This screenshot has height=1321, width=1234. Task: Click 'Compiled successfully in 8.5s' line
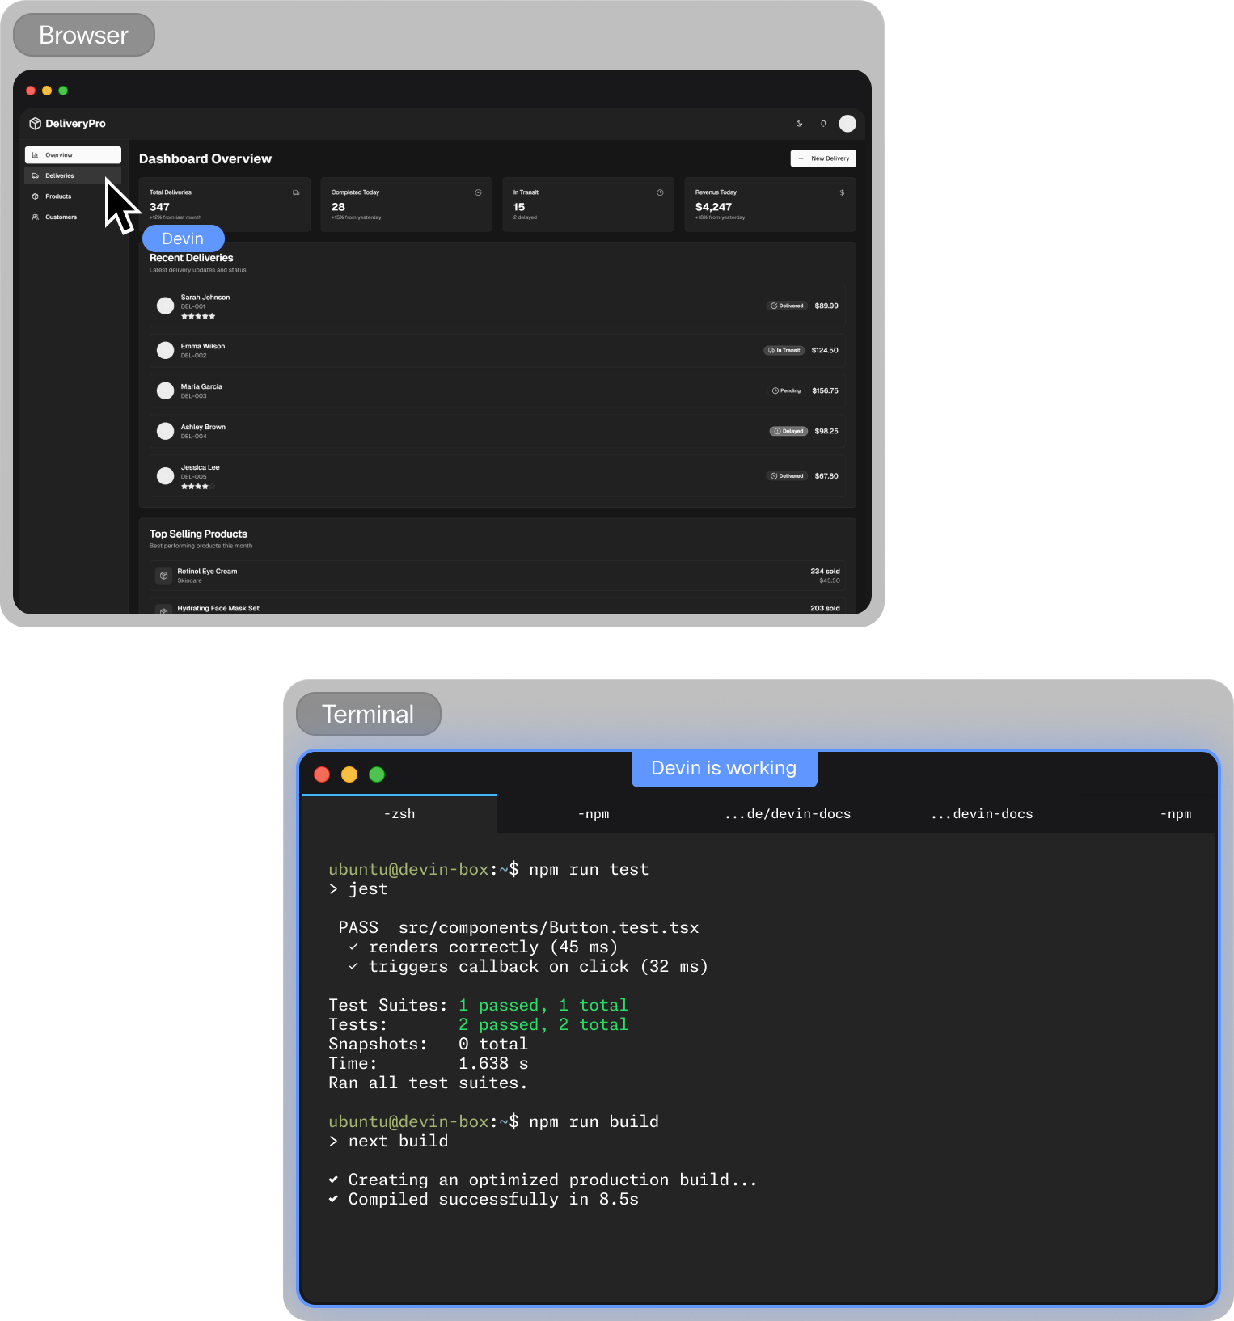click(x=484, y=1200)
